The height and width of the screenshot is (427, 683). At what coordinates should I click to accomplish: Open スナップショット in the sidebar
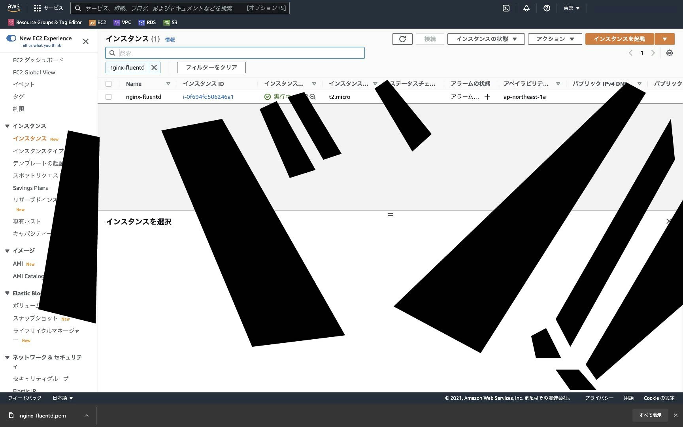click(x=35, y=318)
